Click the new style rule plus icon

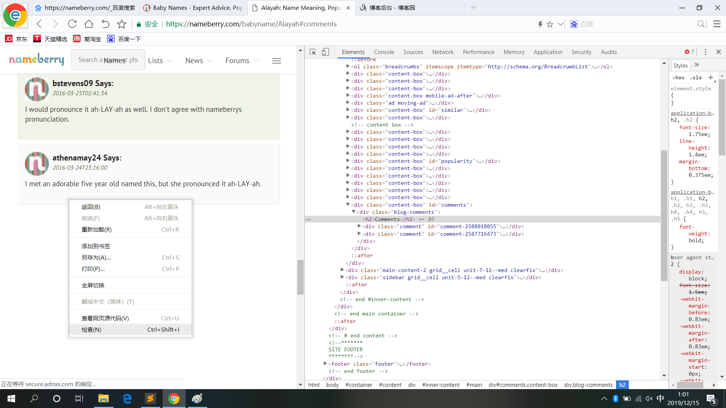(711, 77)
